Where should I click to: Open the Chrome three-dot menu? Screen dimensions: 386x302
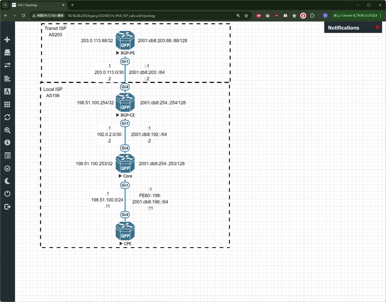pyautogui.click(x=380, y=15)
